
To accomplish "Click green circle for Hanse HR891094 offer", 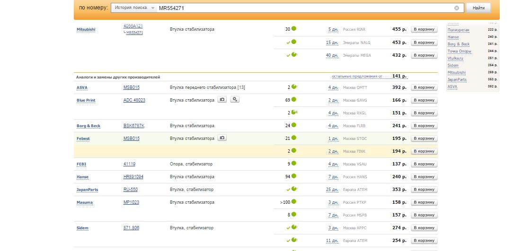I will click(x=294, y=176).
